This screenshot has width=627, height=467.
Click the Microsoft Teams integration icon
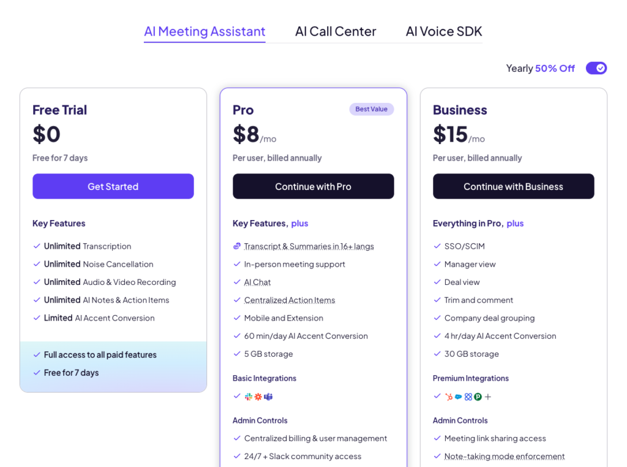pyautogui.click(x=268, y=397)
